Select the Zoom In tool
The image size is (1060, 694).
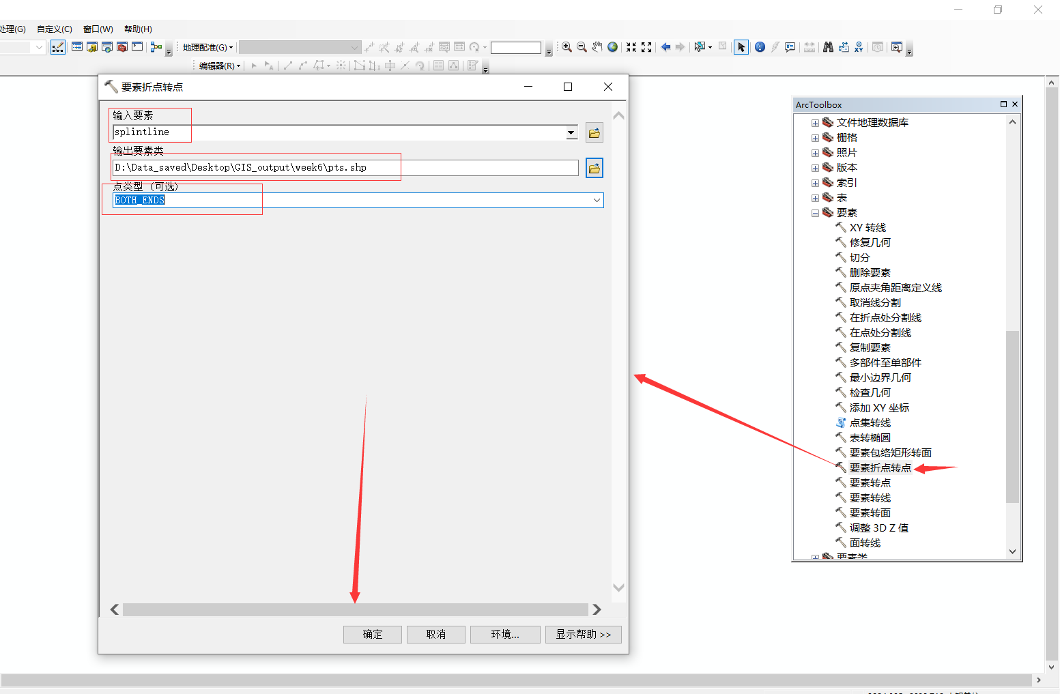(567, 47)
